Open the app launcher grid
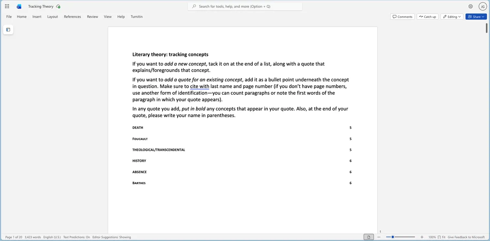 coord(7,7)
